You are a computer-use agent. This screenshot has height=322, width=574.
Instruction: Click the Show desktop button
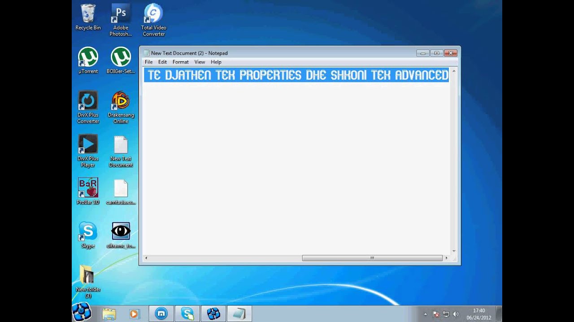pos(499,314)
